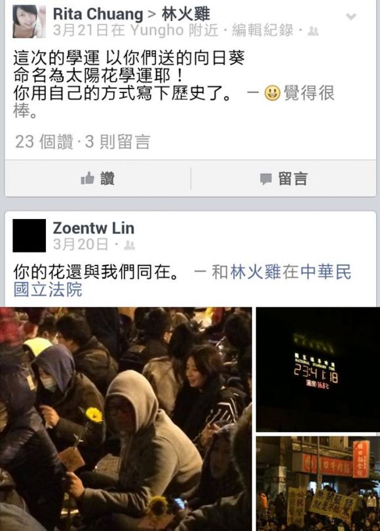Tap the thumbs-up 讚 icon
Image resolution: width=380 pixels, height=531 pixels.
87,178
